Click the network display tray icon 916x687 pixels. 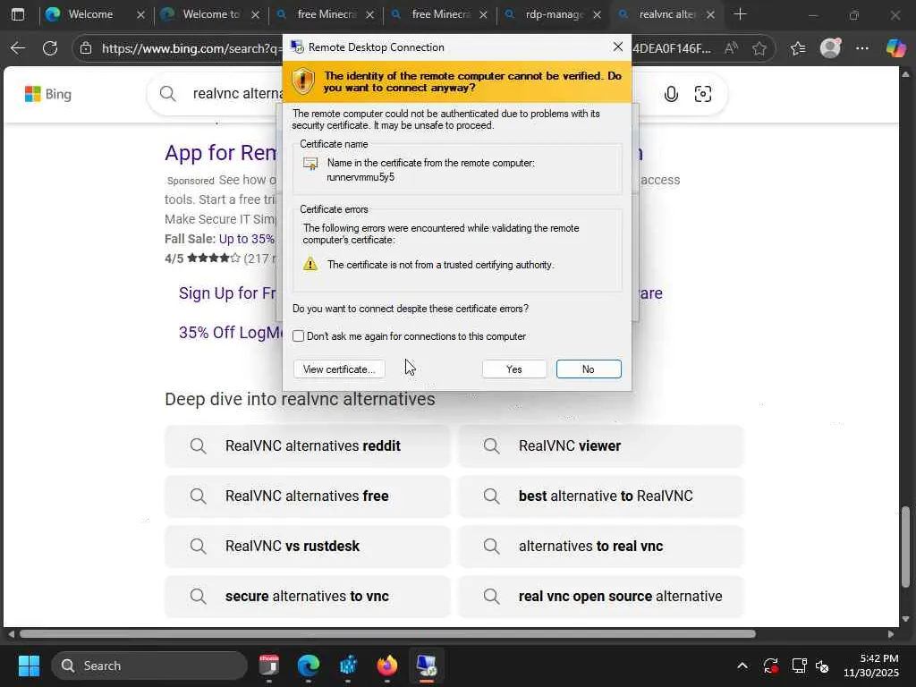799,666
